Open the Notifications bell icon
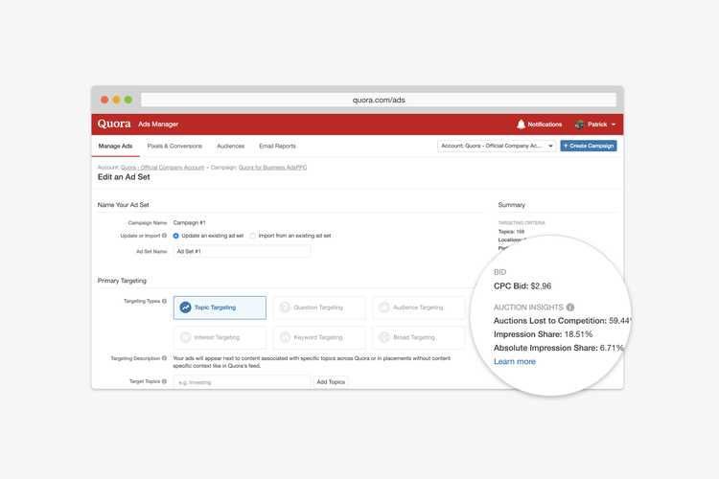This screenshot has height=479, width=719. [521, 125]
